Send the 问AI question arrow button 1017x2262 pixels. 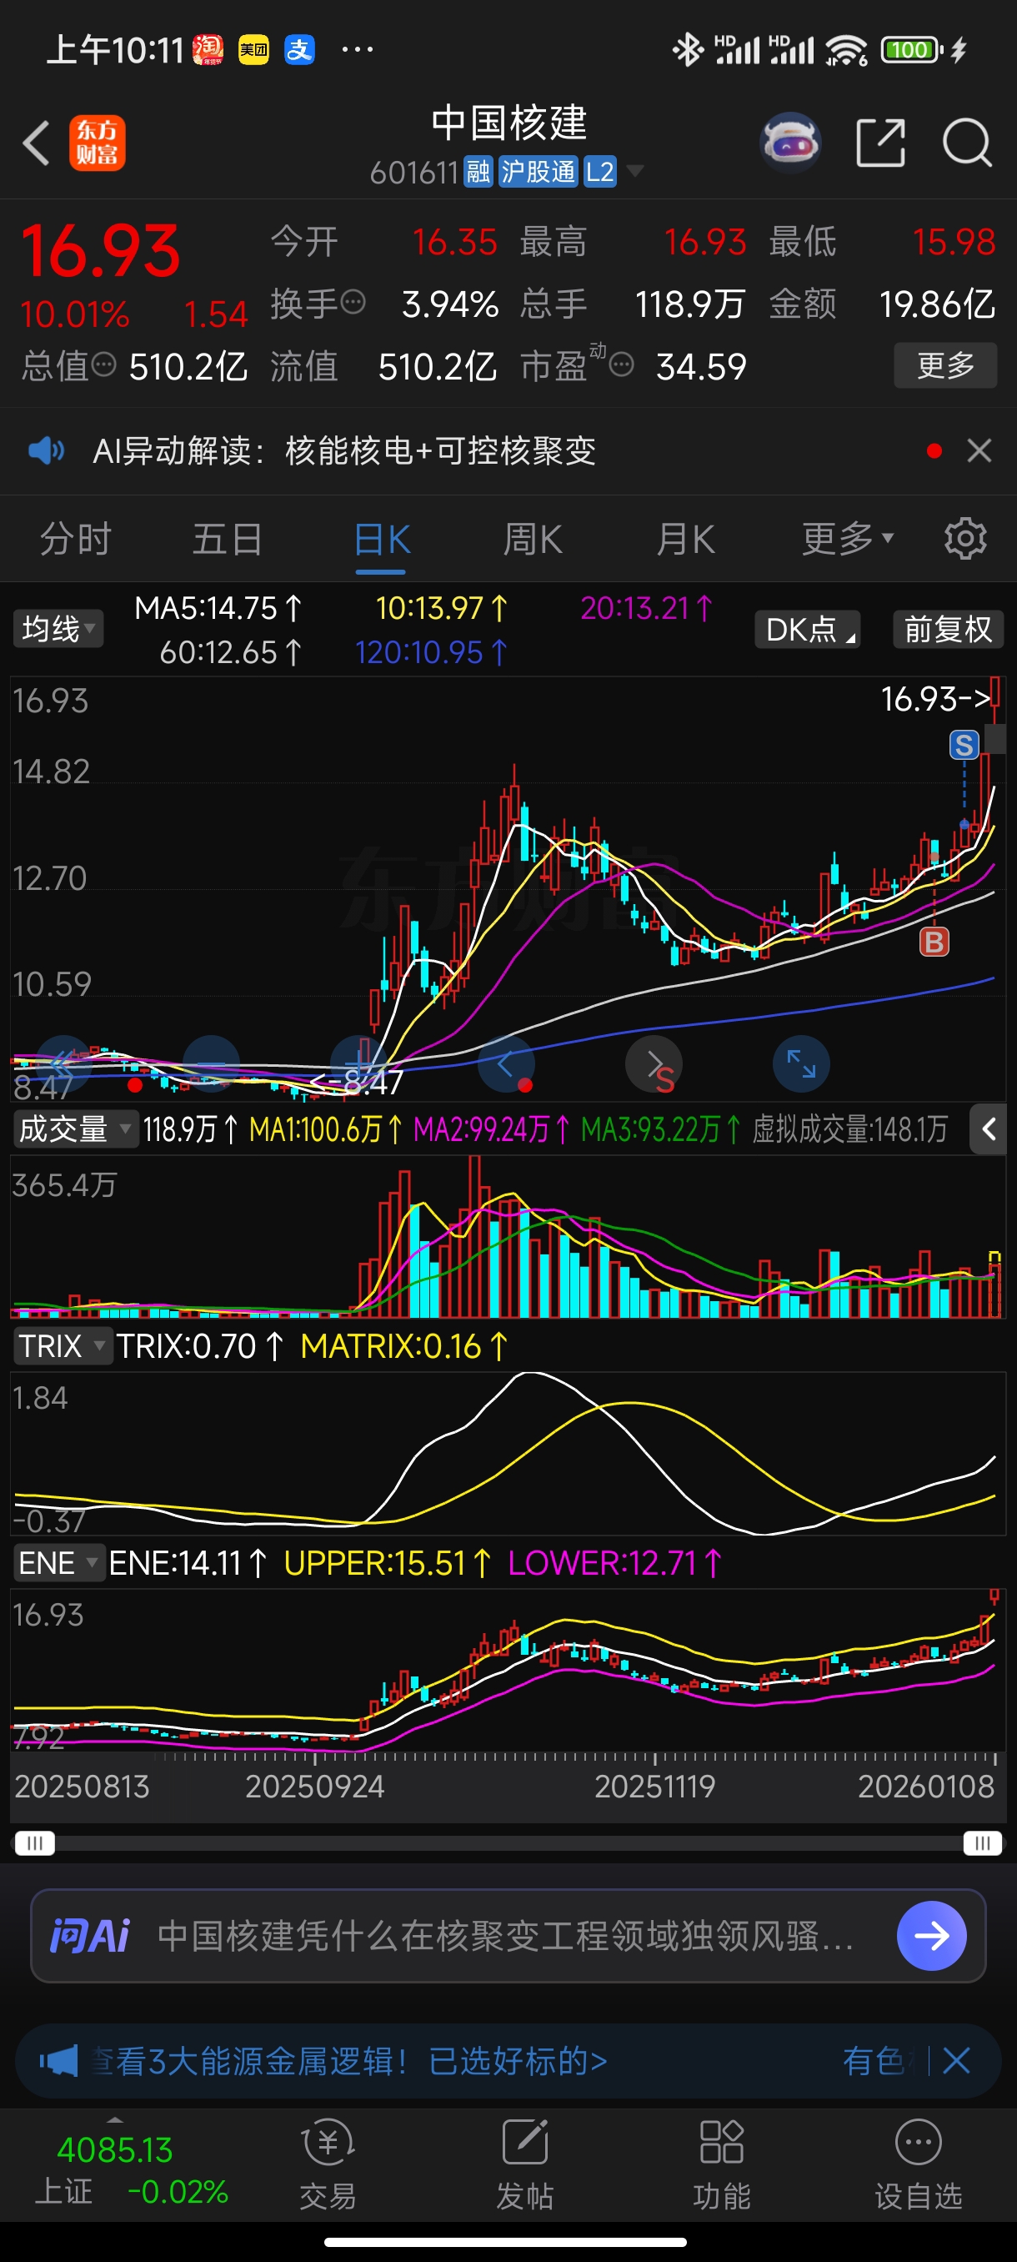pyautogui.click(x=931, y=1935)
